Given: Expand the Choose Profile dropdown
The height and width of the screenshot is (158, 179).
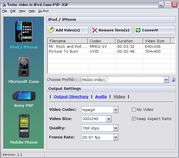Looking at the screenshot, I should pyautogui.click(x=166, y=80).
